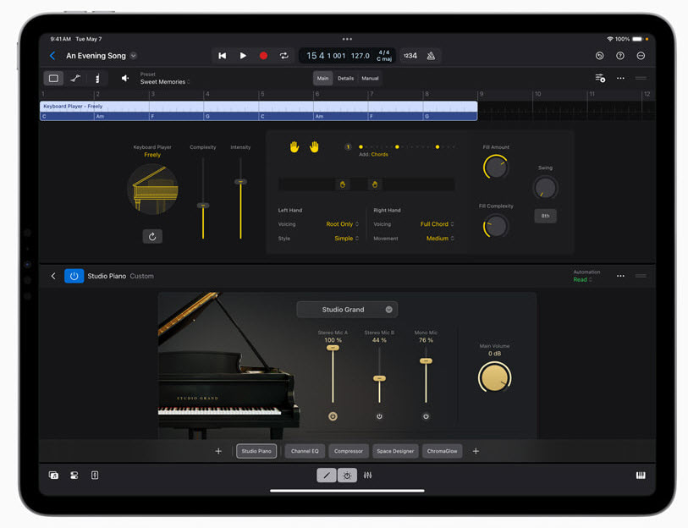Open the track list settings icon
Viewport: 688px width, 528px height.
coord(600,78)
